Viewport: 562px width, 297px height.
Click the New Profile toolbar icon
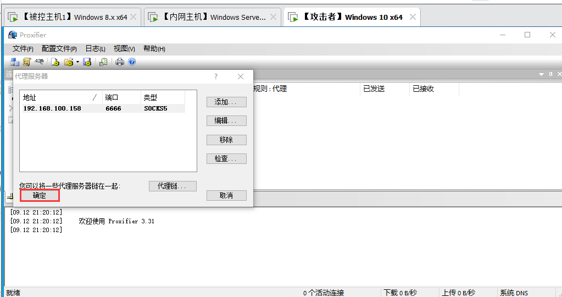(55, 62)
